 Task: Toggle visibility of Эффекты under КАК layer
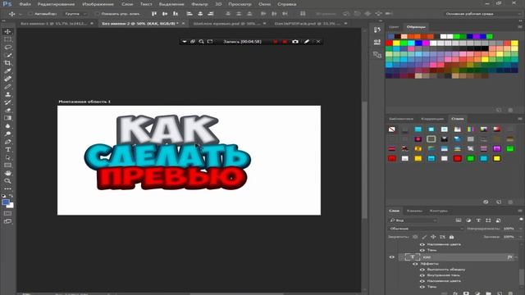415,264
